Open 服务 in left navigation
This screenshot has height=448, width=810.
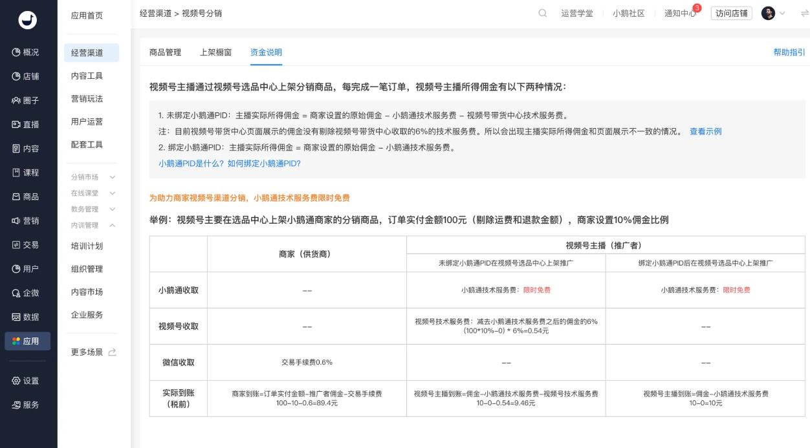point(26,405)
